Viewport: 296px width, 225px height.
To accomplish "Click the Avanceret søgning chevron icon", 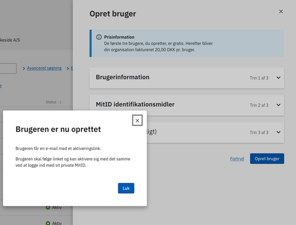I will pyautogui.click(x=24, y=68).
